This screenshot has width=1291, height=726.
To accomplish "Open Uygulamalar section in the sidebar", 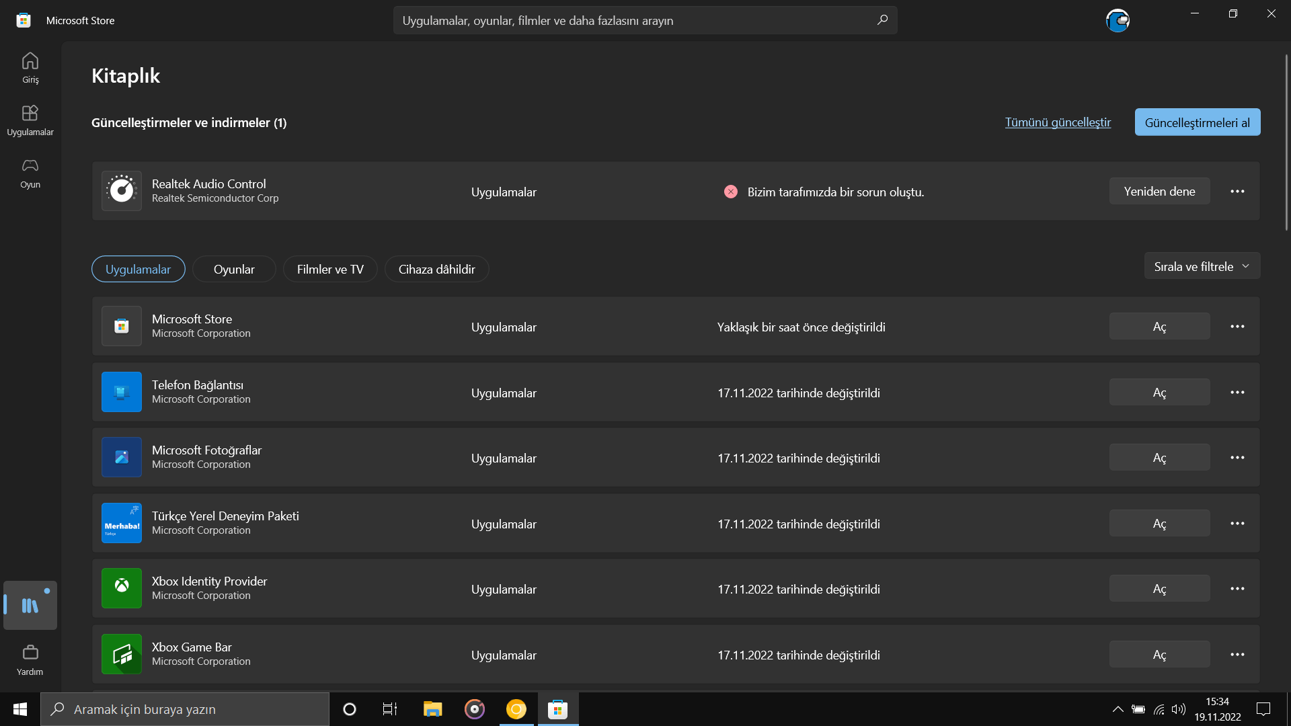I will (30, 120).
